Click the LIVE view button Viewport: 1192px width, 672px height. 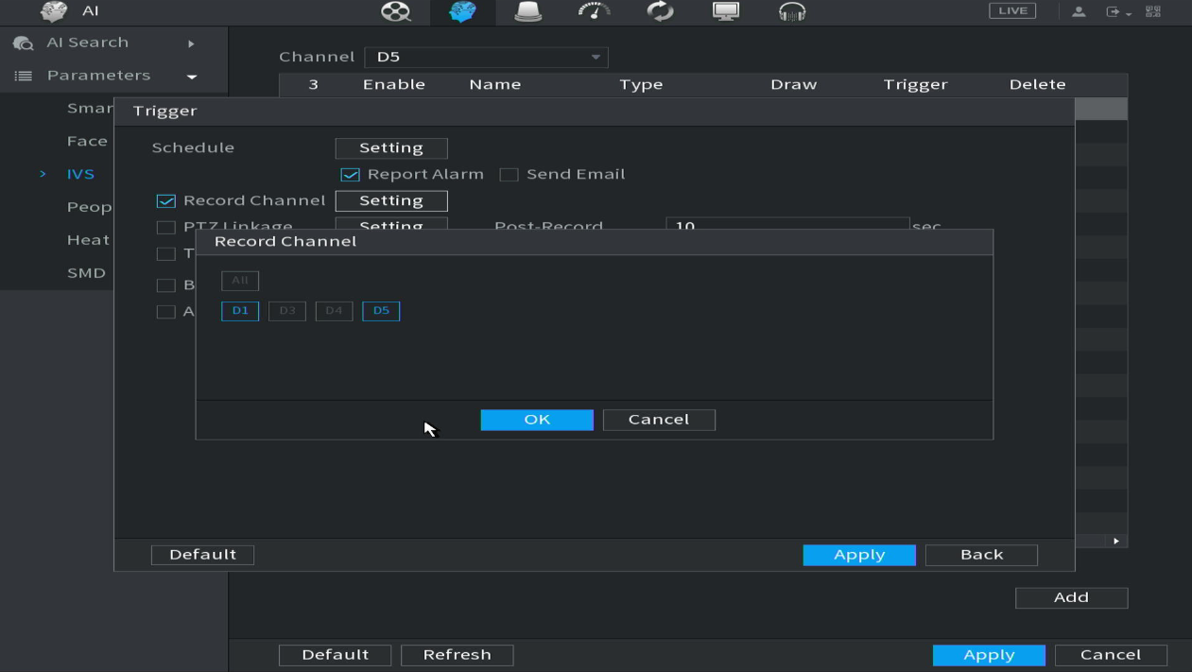tap(1012, 11)
